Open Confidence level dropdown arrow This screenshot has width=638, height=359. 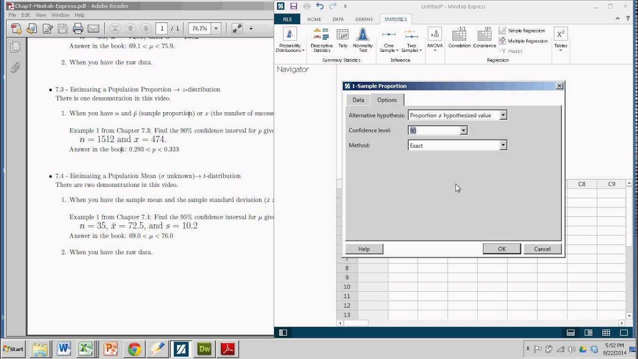point(464,130)
